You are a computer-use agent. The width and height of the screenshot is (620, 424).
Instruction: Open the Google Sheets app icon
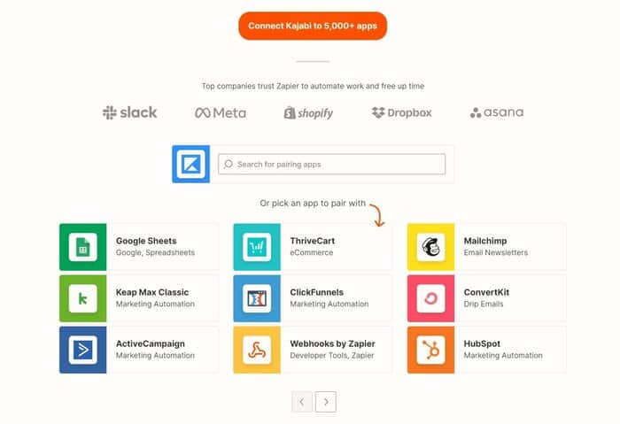tap(82, 247)
